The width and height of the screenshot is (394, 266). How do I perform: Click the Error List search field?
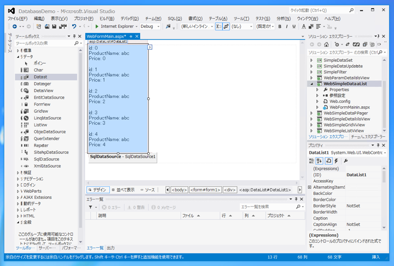coord(268,207)
